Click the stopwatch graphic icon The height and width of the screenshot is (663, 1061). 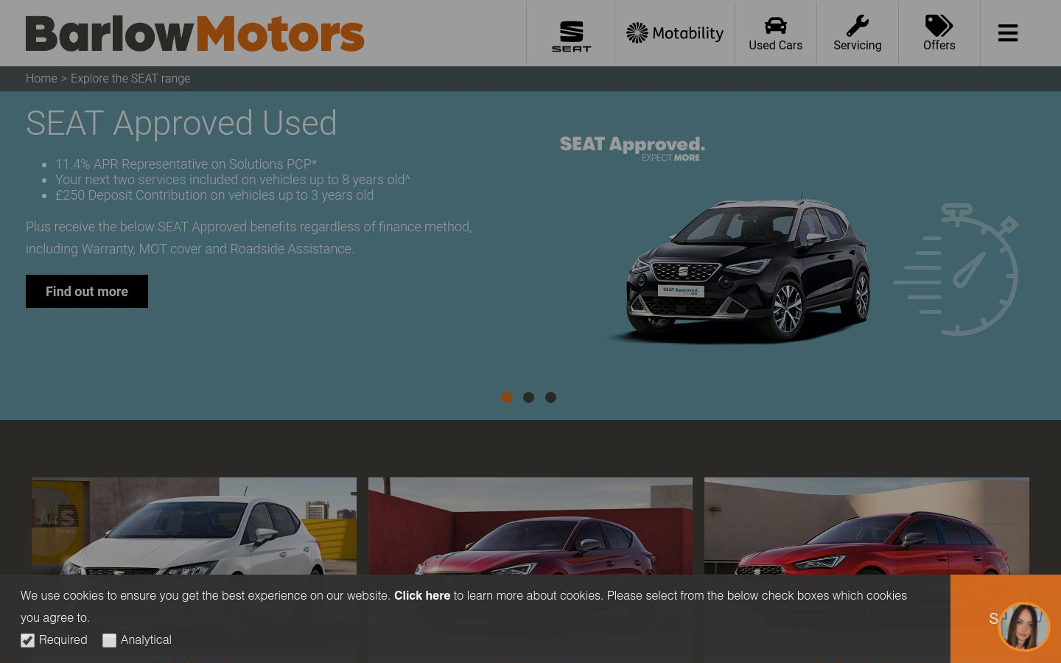click(x=956, y=270)
